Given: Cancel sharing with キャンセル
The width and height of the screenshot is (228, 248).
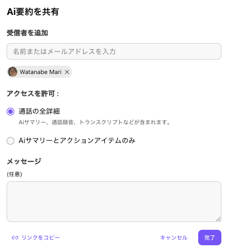Looking at the screenshot, I should [174, 238].
